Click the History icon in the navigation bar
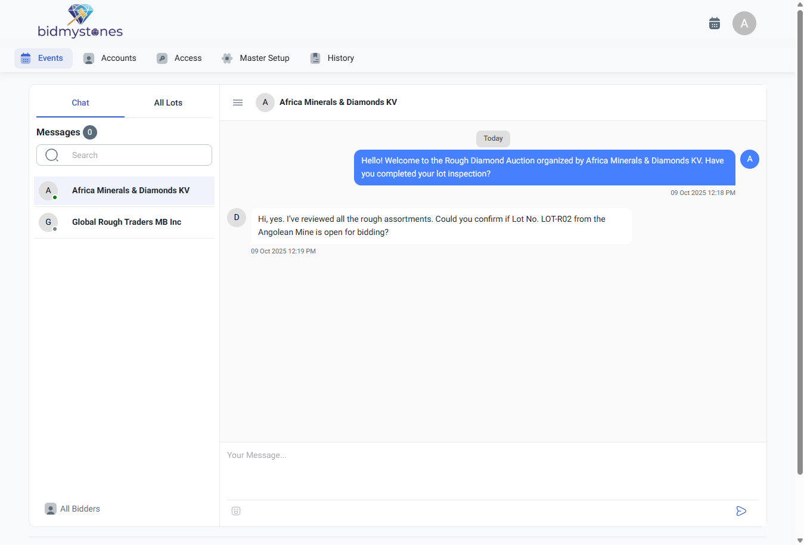The height and width of the screenshot is (545, 804). coord(315,58)
